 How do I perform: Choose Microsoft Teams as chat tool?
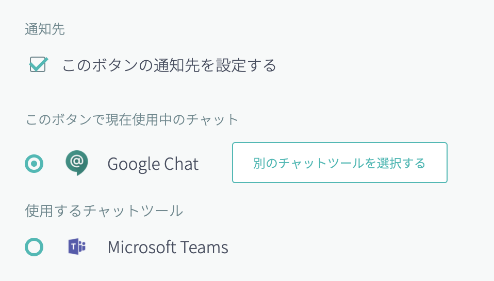pos(34,247)
